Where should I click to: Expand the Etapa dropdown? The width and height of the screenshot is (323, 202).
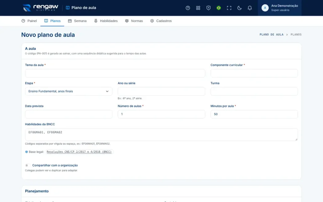click(68, 91)
